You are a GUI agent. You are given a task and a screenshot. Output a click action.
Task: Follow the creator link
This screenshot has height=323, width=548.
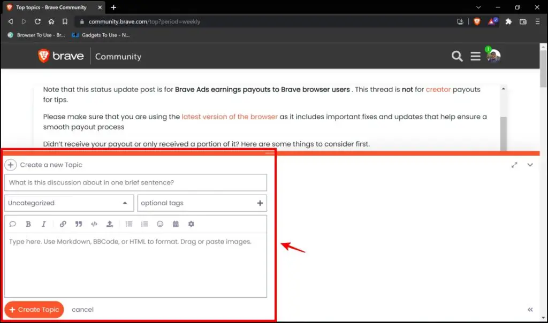coord(438,89)
